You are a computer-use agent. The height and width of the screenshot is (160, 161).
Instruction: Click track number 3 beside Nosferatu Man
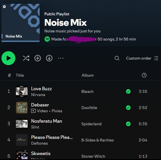9,124
